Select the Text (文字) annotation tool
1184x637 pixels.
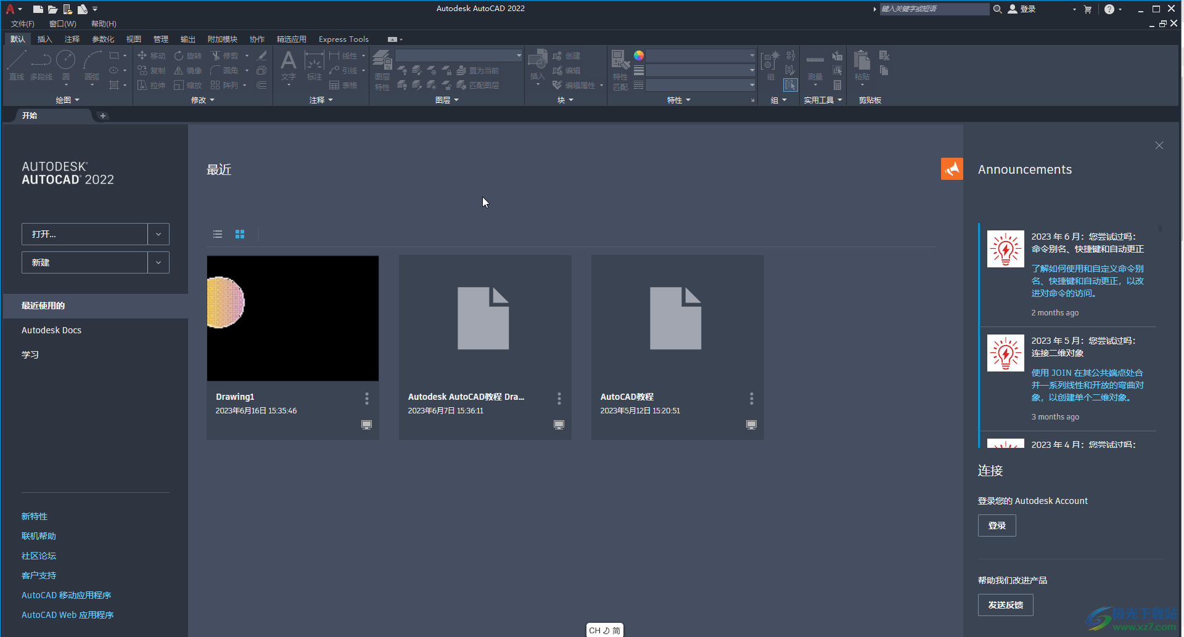289,65
